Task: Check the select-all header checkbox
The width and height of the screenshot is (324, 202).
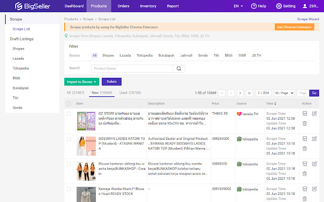Action: [x=69, y=103]
